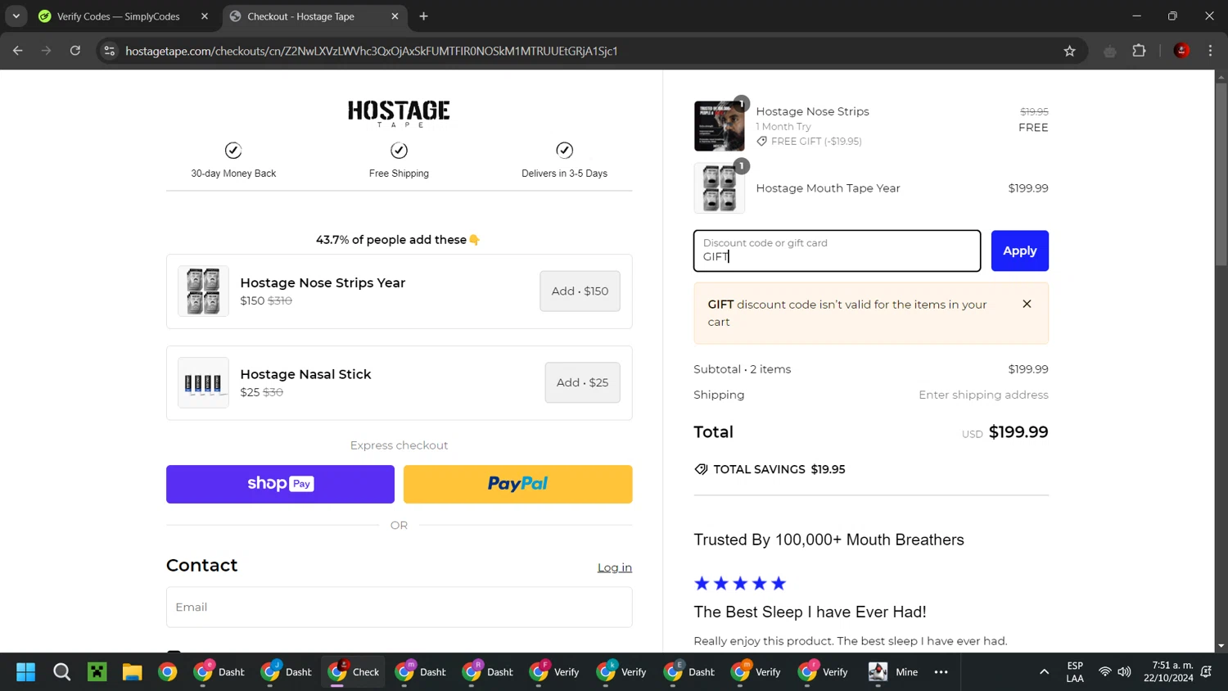Add Hostage Nose Strips Year for $150
This screenshot has width=1228, height=691.
(580, 291)
